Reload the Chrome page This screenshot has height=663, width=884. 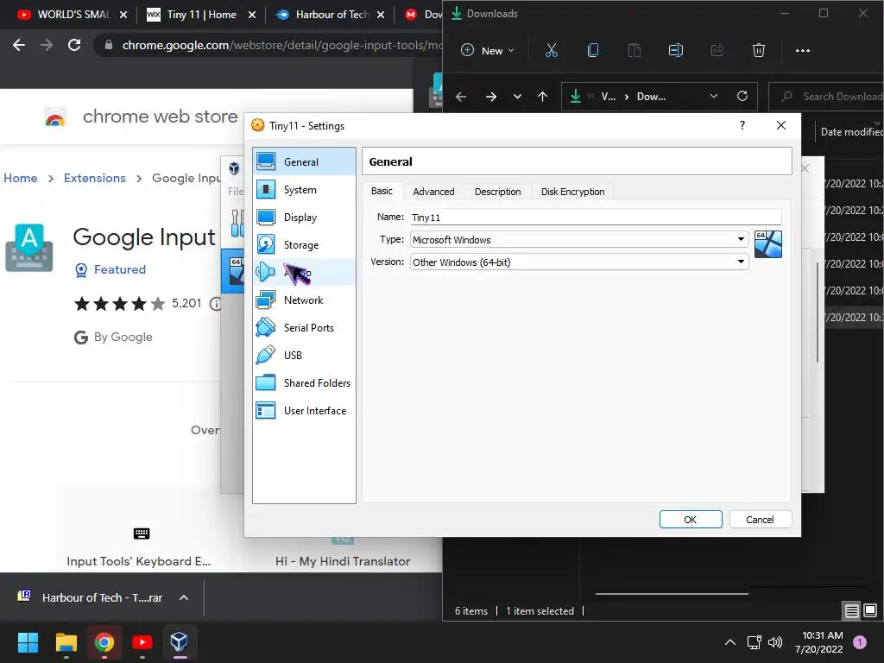74,45
